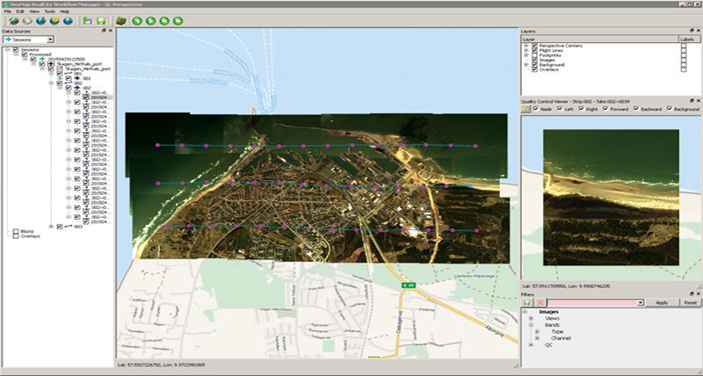Open the Tools menu
Image resolution: width=703 pixels, height=376 pixels.
(48, 11)
